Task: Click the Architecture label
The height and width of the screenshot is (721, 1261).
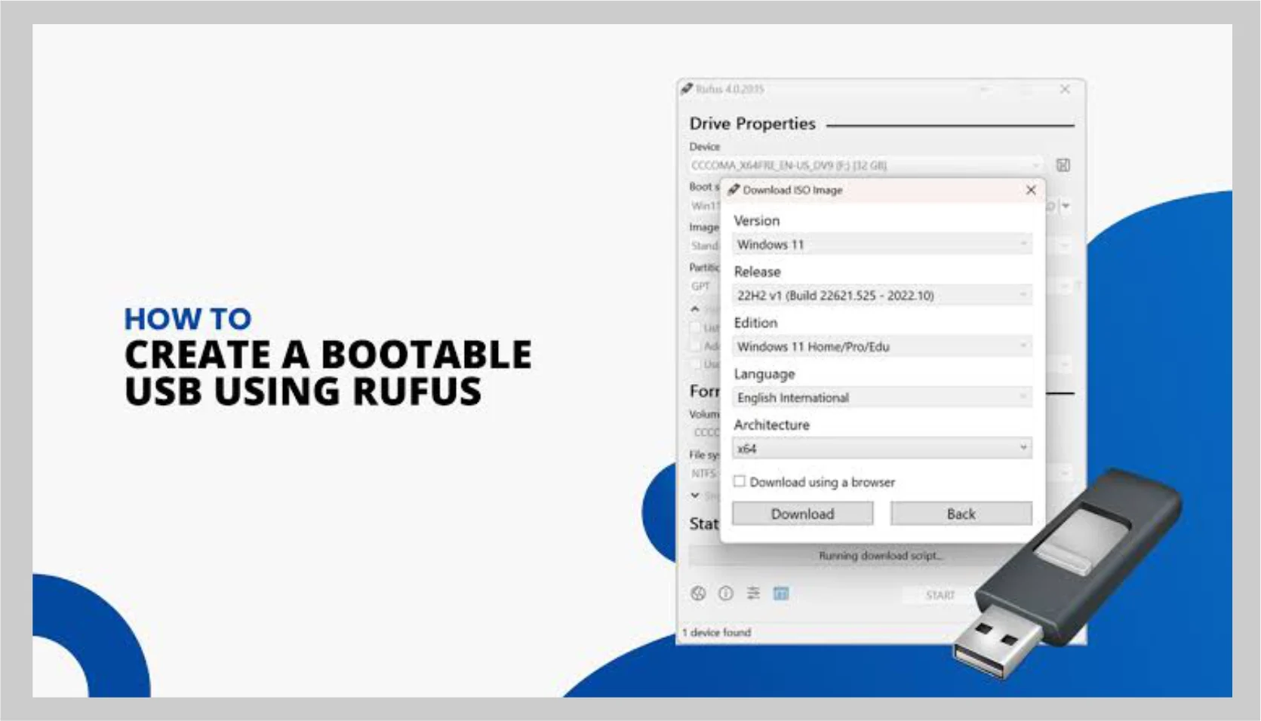Action: click(x=771, y=425)
